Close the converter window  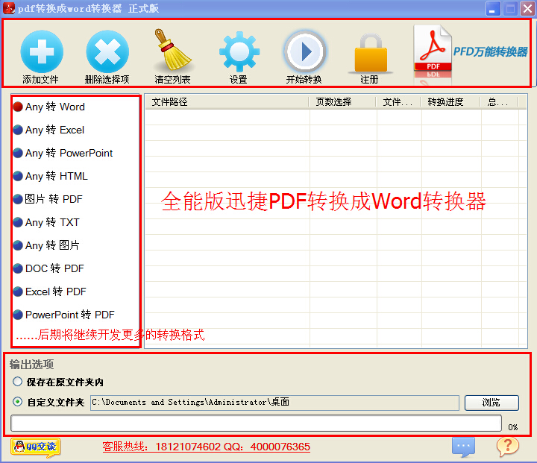(x=527, y=8)
